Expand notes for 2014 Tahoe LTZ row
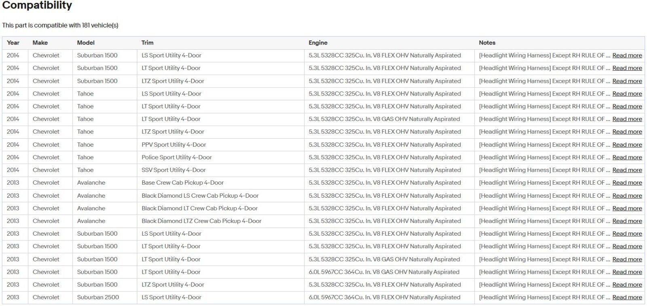This screenshot has height=306, width=647. (x=627, y=132)
